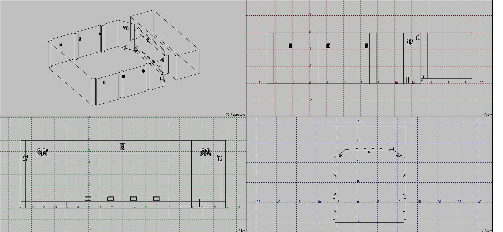Image resolution: width=503 pixels, height=232 pixels.
Task: Click the y - View viewport label
Action: (241, 230)
